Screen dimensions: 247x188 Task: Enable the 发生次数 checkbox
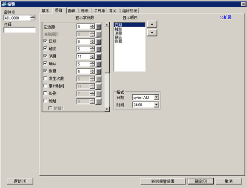tap(45, 78)
